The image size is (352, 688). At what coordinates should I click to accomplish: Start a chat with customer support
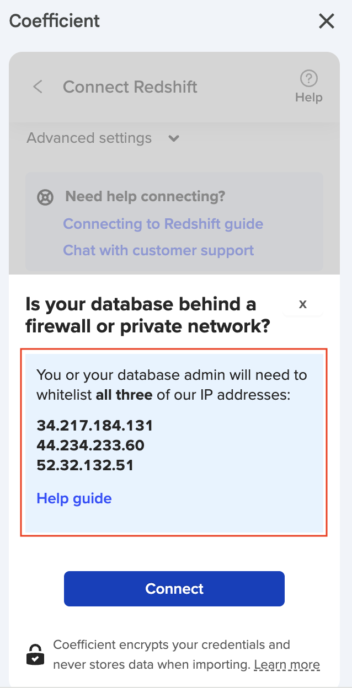pyautogui.click(x=158, y=250)
